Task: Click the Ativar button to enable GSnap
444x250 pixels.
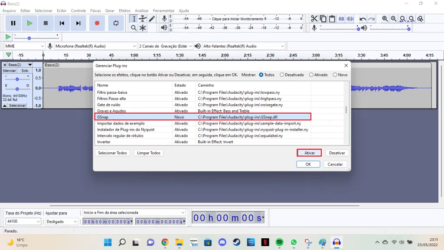Action: click(308, 152)
